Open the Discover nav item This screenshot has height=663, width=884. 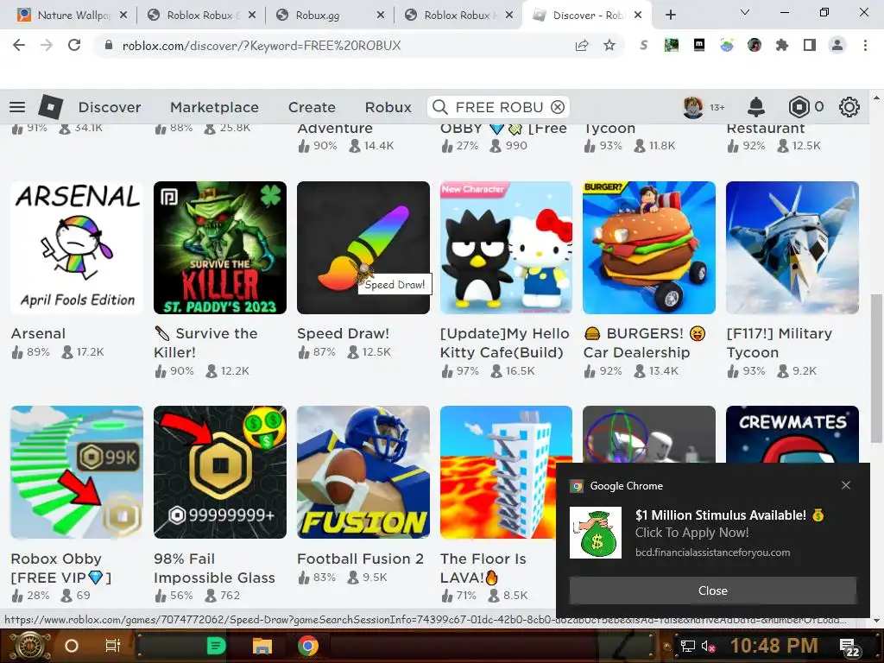[110, 107]
